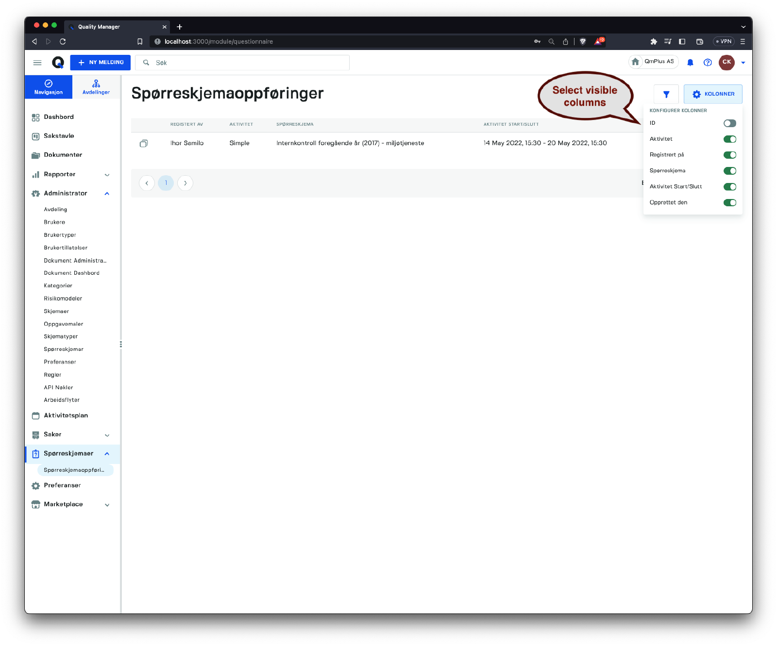Open Dashbord from the sidebar
Screen dimensions: 777x646
coord(59,117)
